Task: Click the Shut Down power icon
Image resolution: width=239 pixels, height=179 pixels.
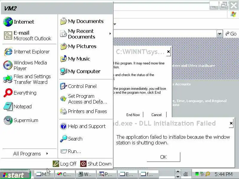Action: click(83, 164)
